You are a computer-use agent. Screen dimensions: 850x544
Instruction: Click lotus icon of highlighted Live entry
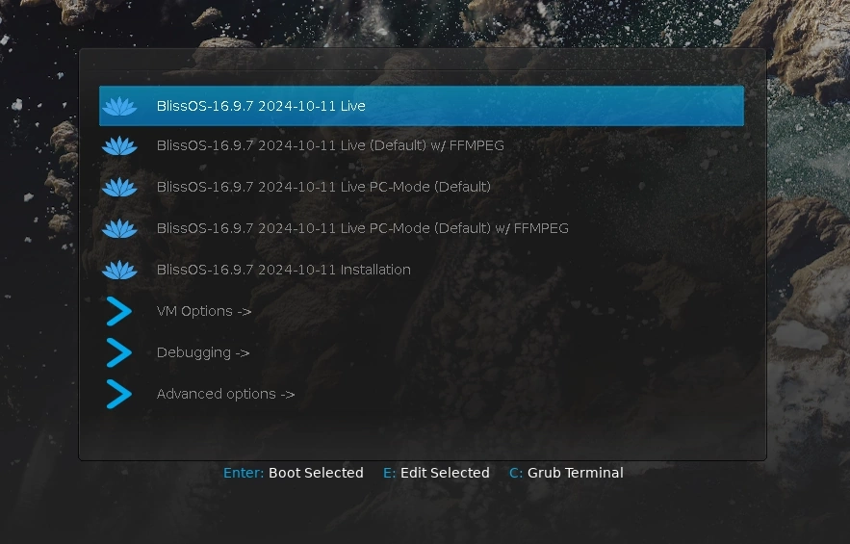pos(119,106)
